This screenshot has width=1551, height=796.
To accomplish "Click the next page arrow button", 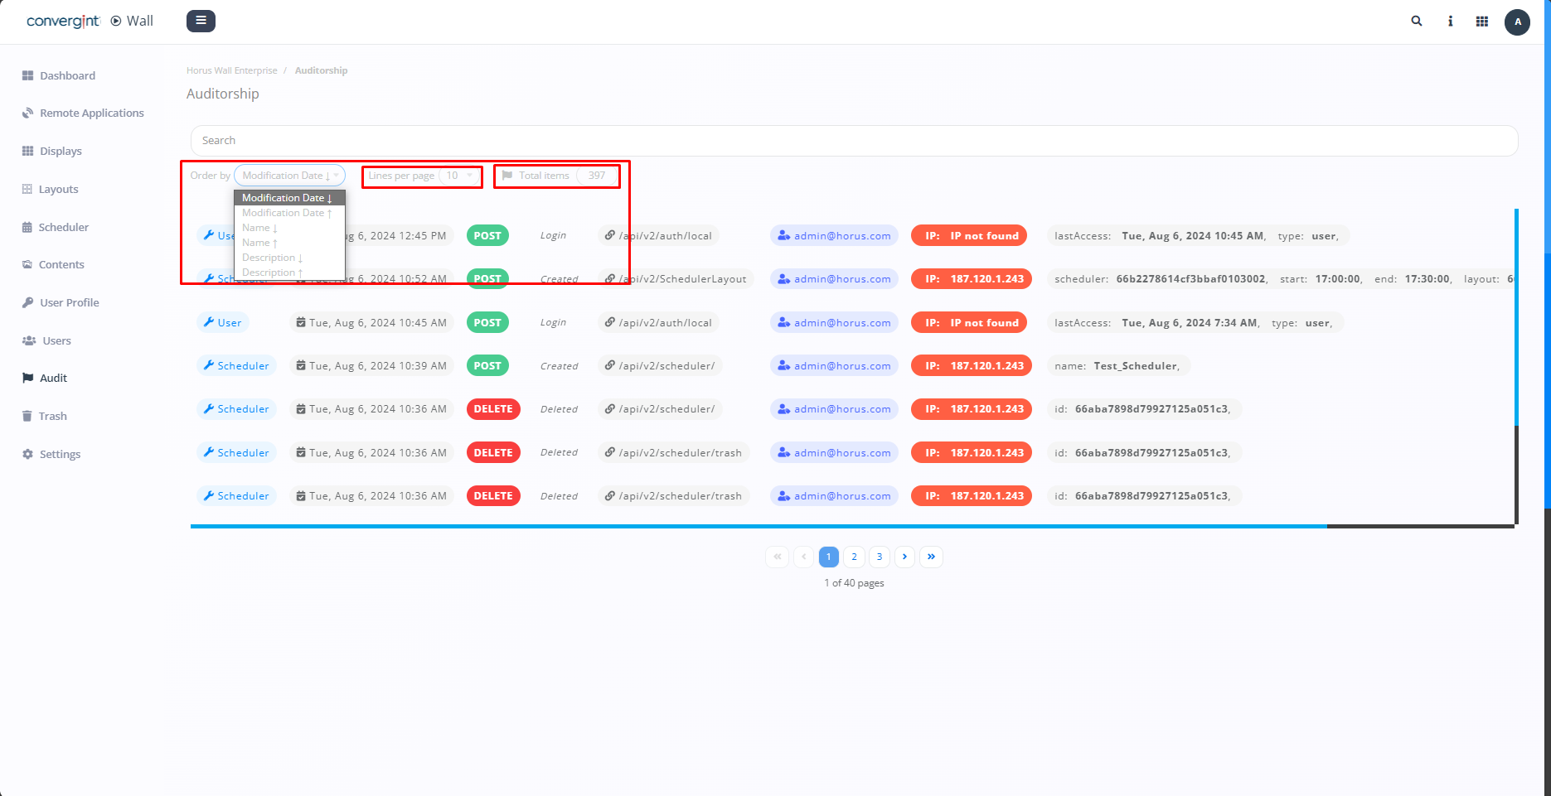I will pyautogui.click(x=904, y=557).
